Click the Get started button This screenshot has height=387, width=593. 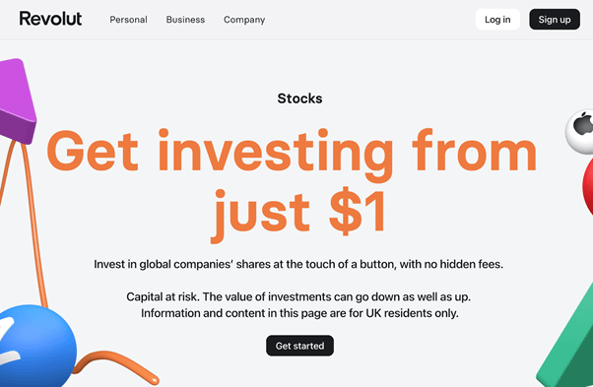(299, 346)
